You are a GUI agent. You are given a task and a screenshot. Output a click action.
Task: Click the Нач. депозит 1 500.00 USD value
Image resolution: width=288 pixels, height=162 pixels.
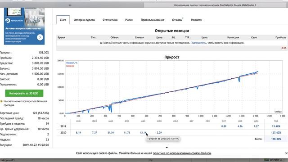point(40,74)
